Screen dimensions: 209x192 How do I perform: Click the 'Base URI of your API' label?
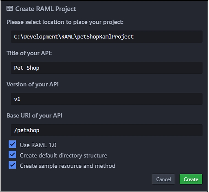point(34,115)
